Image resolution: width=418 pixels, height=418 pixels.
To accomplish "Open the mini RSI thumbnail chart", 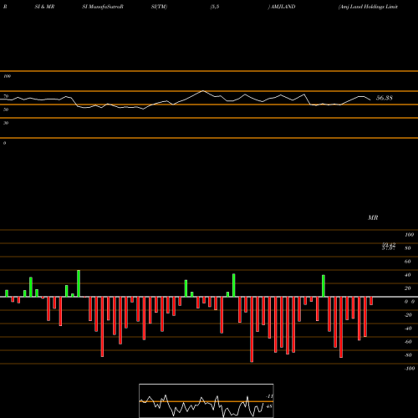I will pos(206,400).
